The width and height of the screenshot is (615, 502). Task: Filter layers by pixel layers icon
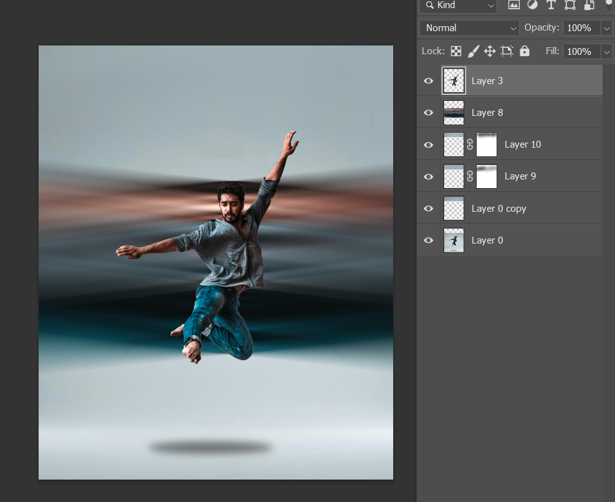point(514,5)
